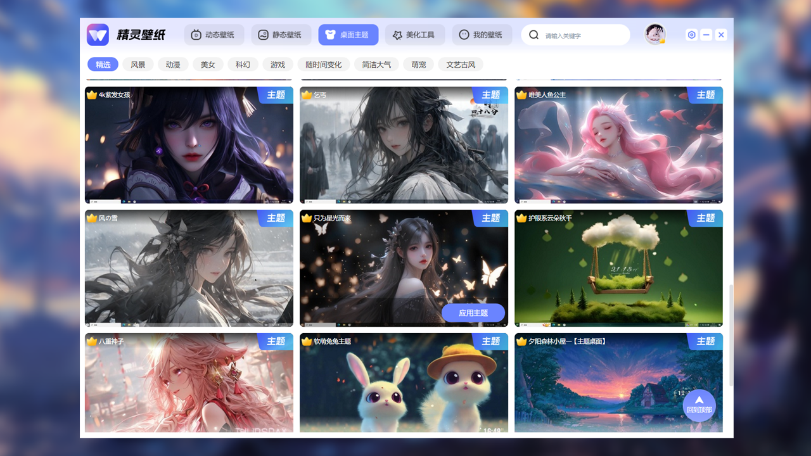The width and height of the screenshot is (811, 456).
Task: Switch to the 静态壁纸 tab
Action: (x=281, y=35)
